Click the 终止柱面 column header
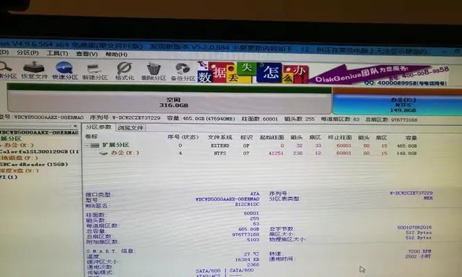Image resolution: width=462 pixels, height=277 pixels. 340,137
